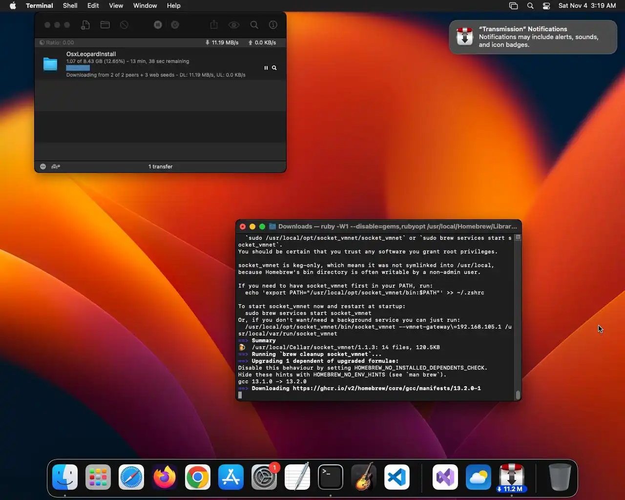Viewport: 625px width, 500px height.
Task: Open Terminal icon in the Dock
Action: pos(331,477)
